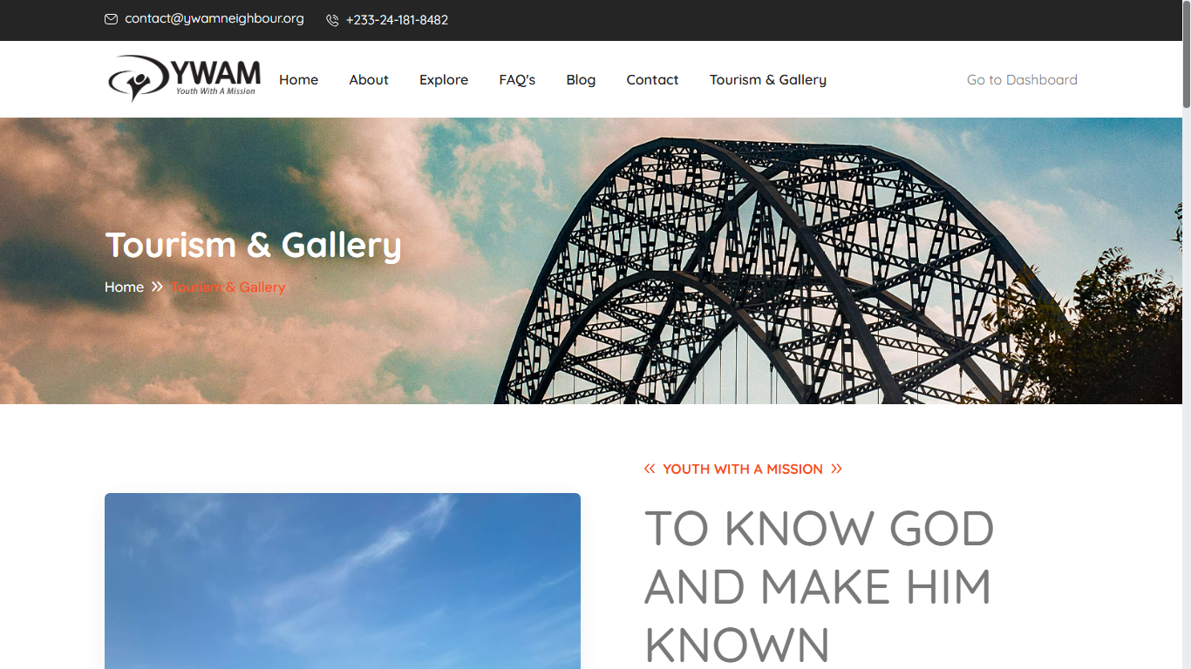Click the breadcrumb double-chevron separator
The width and height of the screenshot is (1191, 669).
pyautogui.click(x=157, y=287)
